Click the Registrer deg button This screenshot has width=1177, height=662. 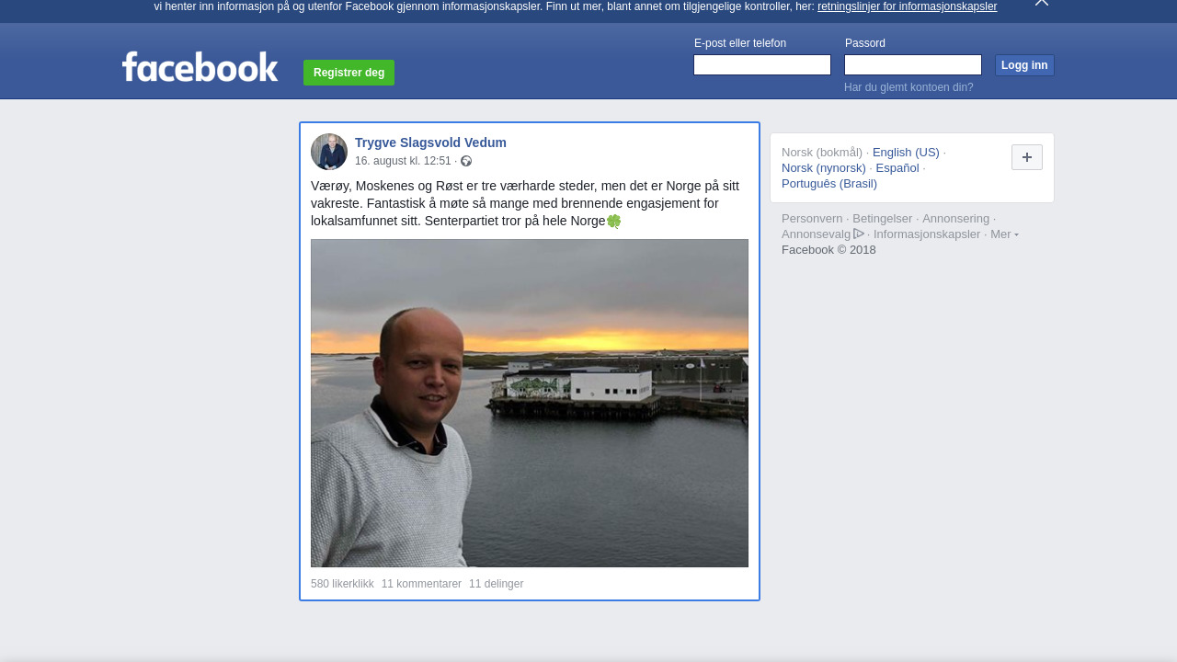coord(349,73)
